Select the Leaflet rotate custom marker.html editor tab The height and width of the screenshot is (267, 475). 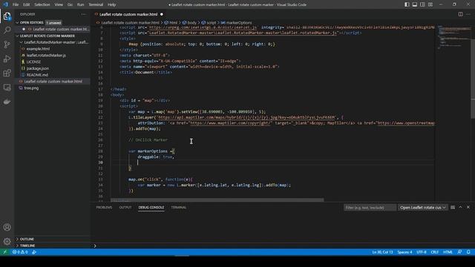(128, 14)
